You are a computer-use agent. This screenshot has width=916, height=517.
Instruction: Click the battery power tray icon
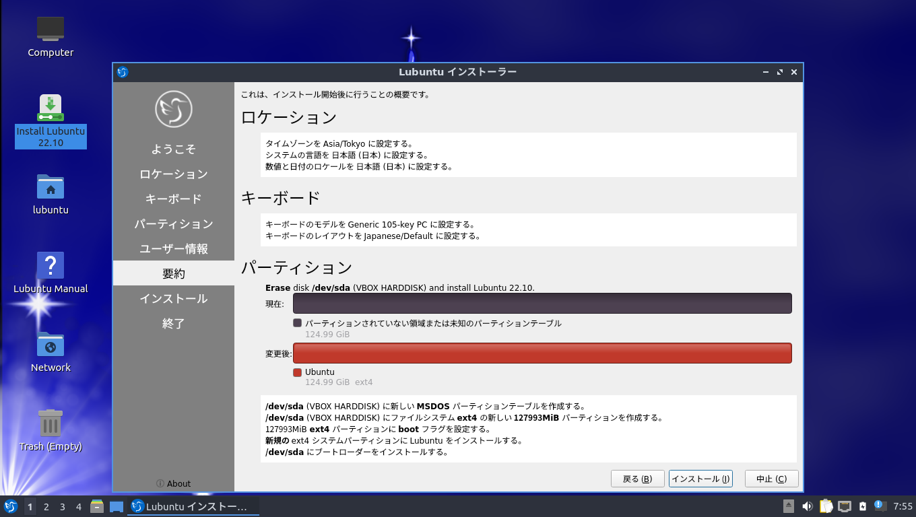[862, 506]
